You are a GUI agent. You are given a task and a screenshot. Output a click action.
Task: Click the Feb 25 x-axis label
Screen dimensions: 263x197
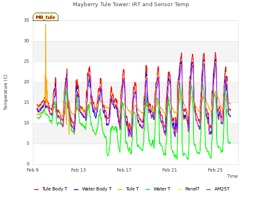click(215, 170)
